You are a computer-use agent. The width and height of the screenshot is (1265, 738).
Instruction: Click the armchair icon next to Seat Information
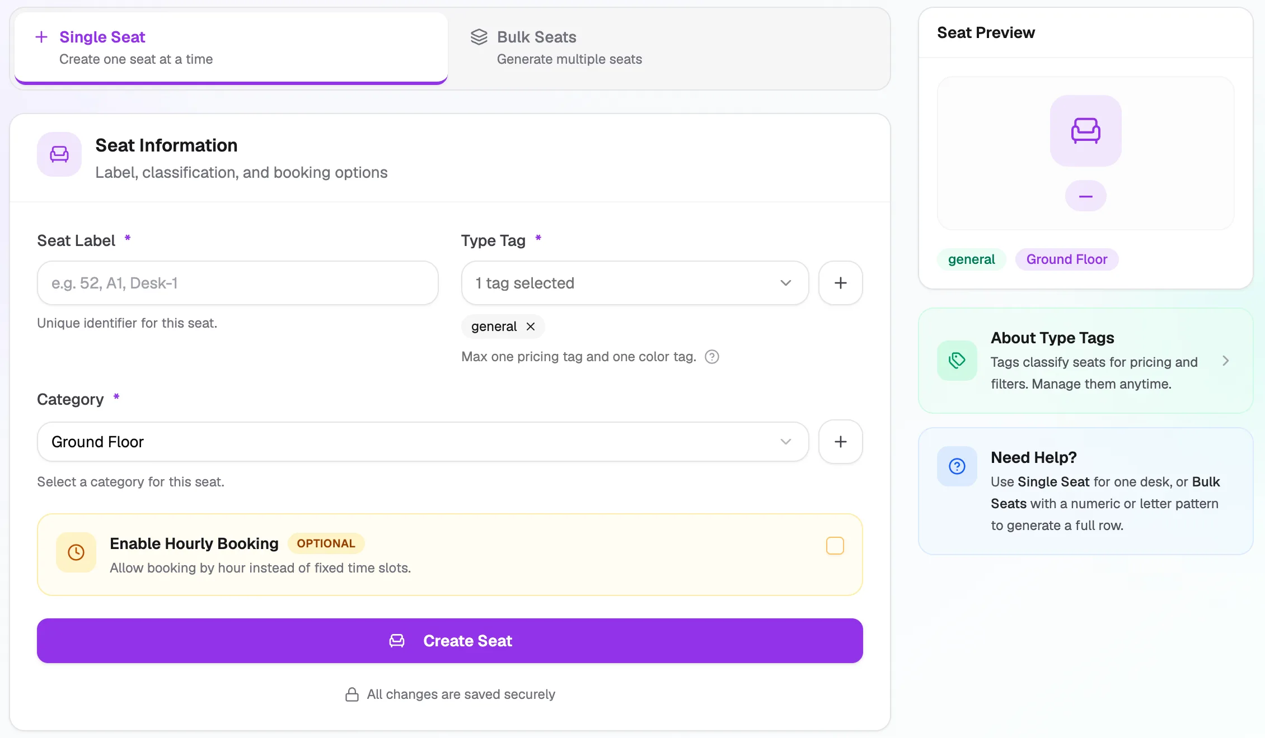(59, 154)
